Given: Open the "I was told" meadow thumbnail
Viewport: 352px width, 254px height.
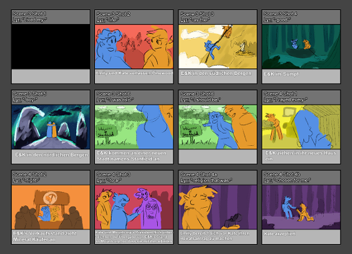Looking at the screenshot, I should [134, 127].
